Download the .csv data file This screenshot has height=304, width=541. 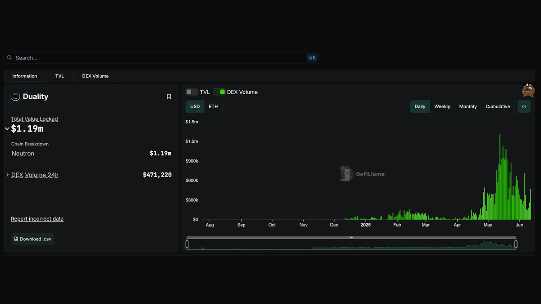(x=32, y=239)
